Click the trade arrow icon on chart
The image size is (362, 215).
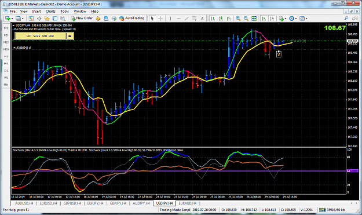tap(279, 54)
